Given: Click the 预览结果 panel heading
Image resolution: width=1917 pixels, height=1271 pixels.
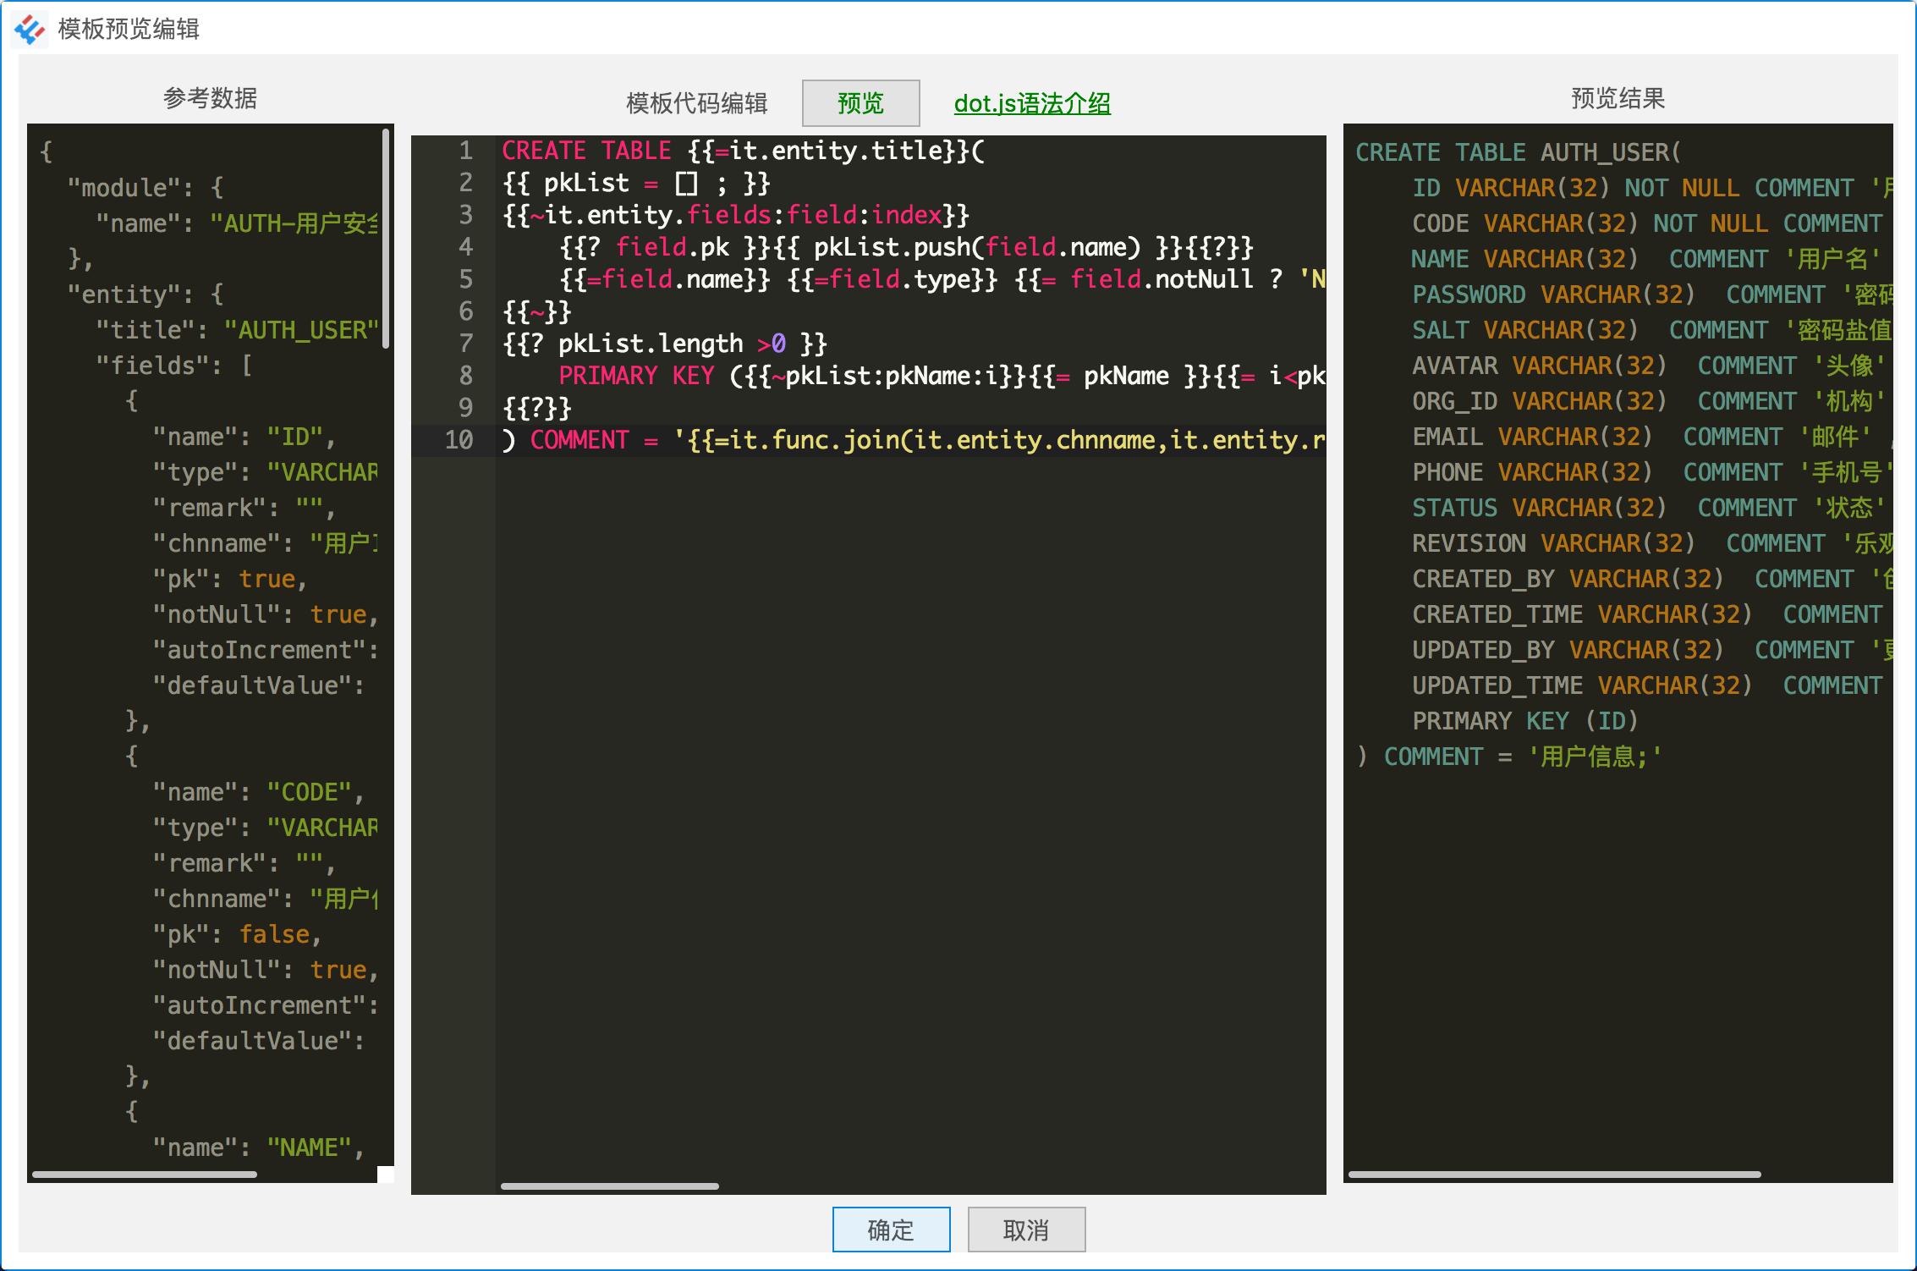Looking at the screenshot, I should [x=1618, y=98].
